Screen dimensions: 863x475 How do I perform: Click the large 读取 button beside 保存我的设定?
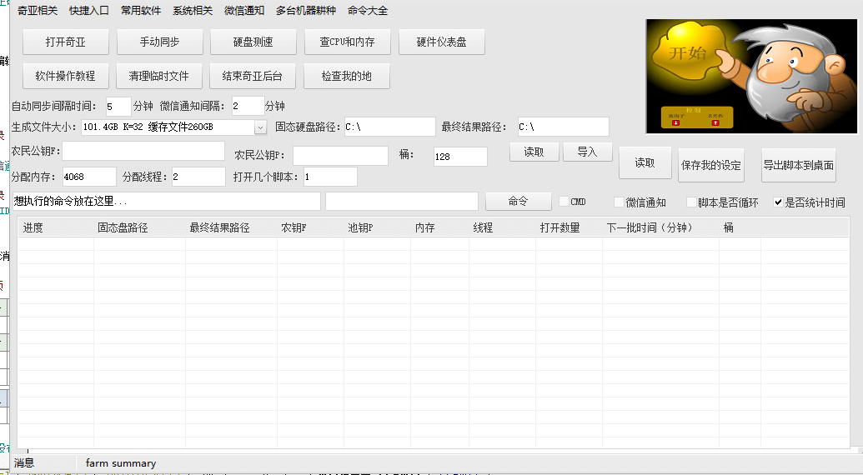click(645, 162)
